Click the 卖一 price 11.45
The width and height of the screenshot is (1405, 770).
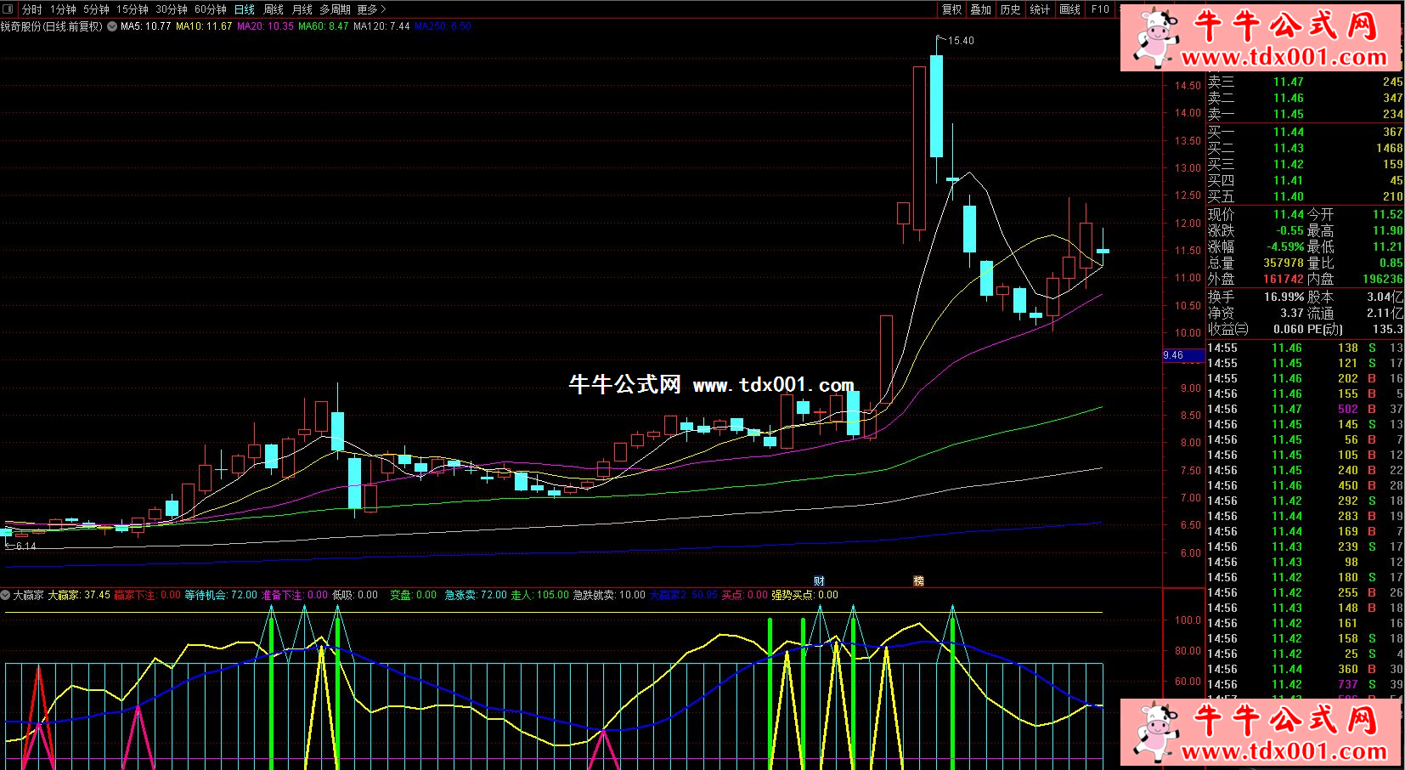(1288, 114)
